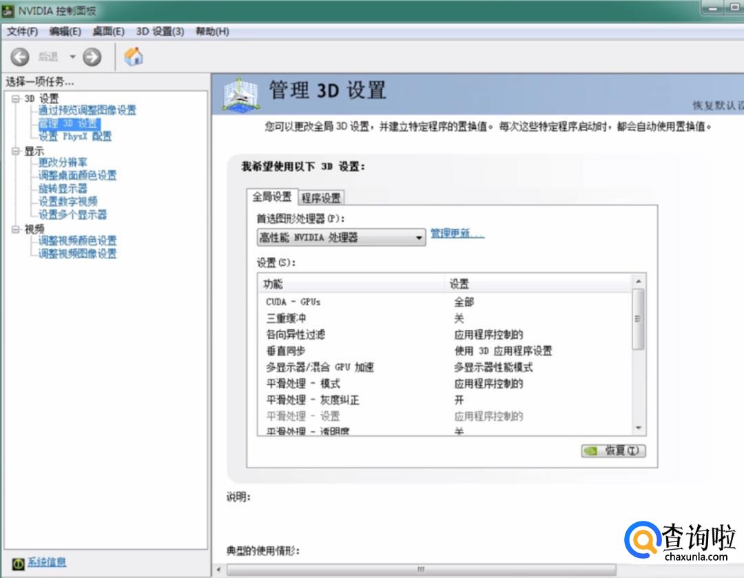Open the 帮助(H) menu
This screenshot has height=578, width=744.
pyautogui.click(x=213, y=32)
